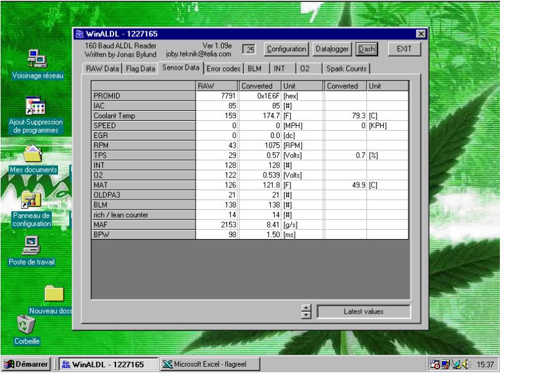This screenshot has height=379, width=548.
Task: Click the [KPH] unit cell
Action: click(x=387, y=126)
